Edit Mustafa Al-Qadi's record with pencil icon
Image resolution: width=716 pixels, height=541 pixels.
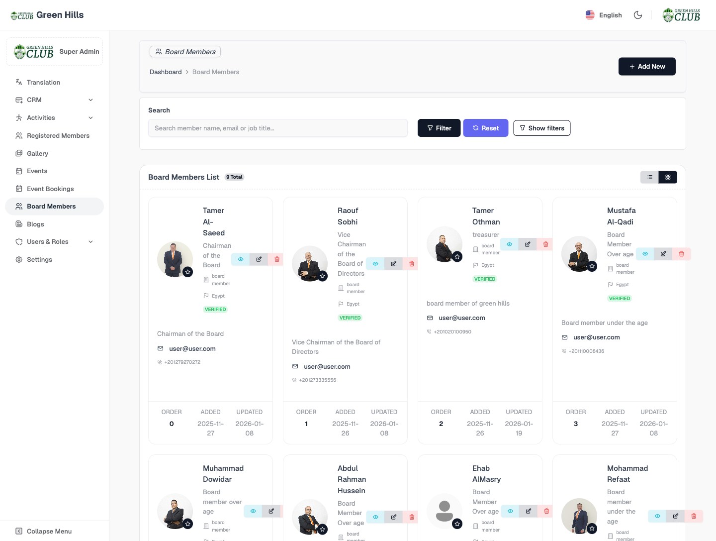pyautogui.click(x=663, y=254)
